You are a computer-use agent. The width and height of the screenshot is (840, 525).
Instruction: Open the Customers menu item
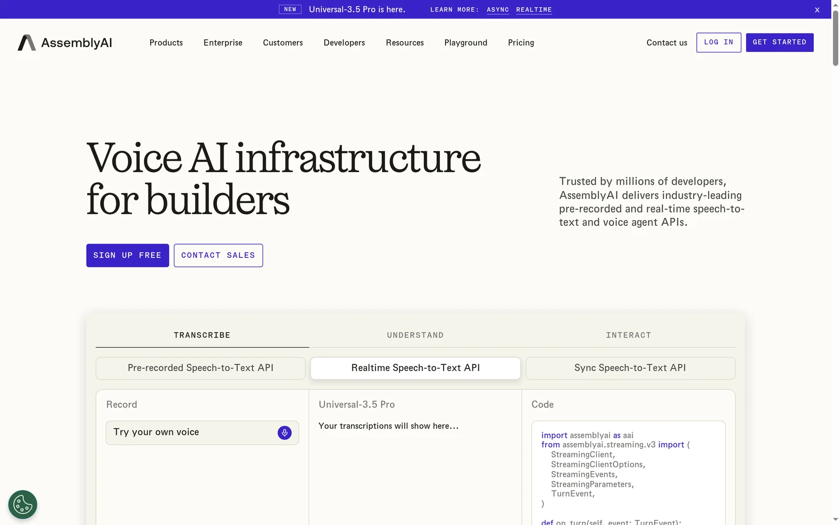pyautogui.click(x=283, y=43)
